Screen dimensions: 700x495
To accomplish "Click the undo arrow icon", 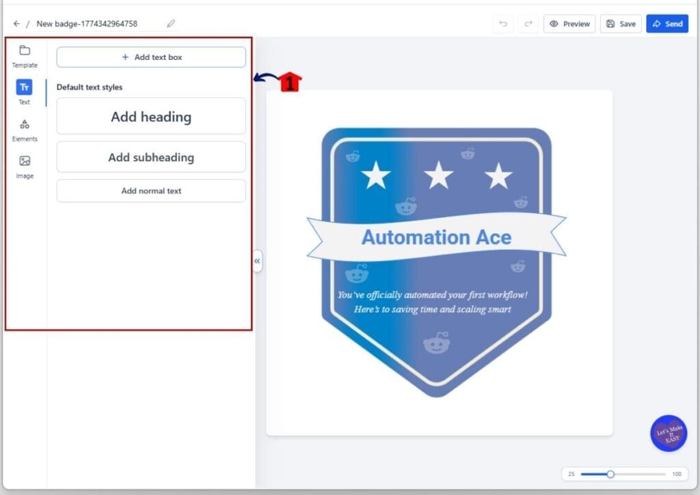I will click(503, 24).
